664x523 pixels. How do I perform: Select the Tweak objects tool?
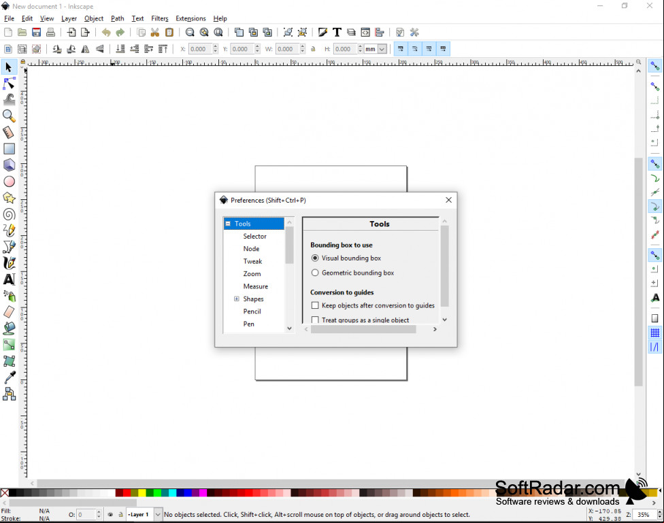click(9, 99)
